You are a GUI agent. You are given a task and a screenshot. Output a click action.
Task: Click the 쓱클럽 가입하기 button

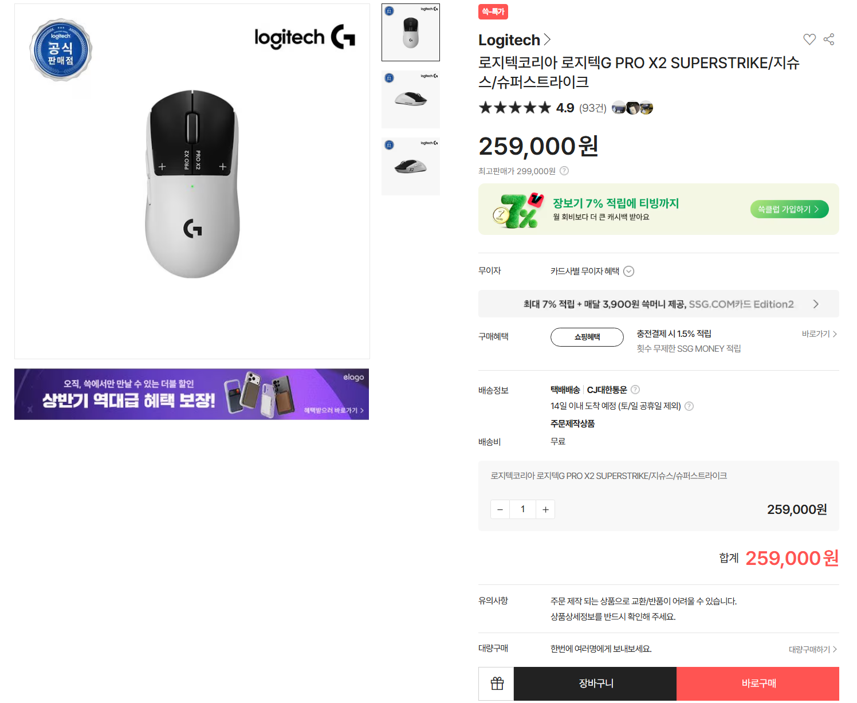[x=789, y=210]
